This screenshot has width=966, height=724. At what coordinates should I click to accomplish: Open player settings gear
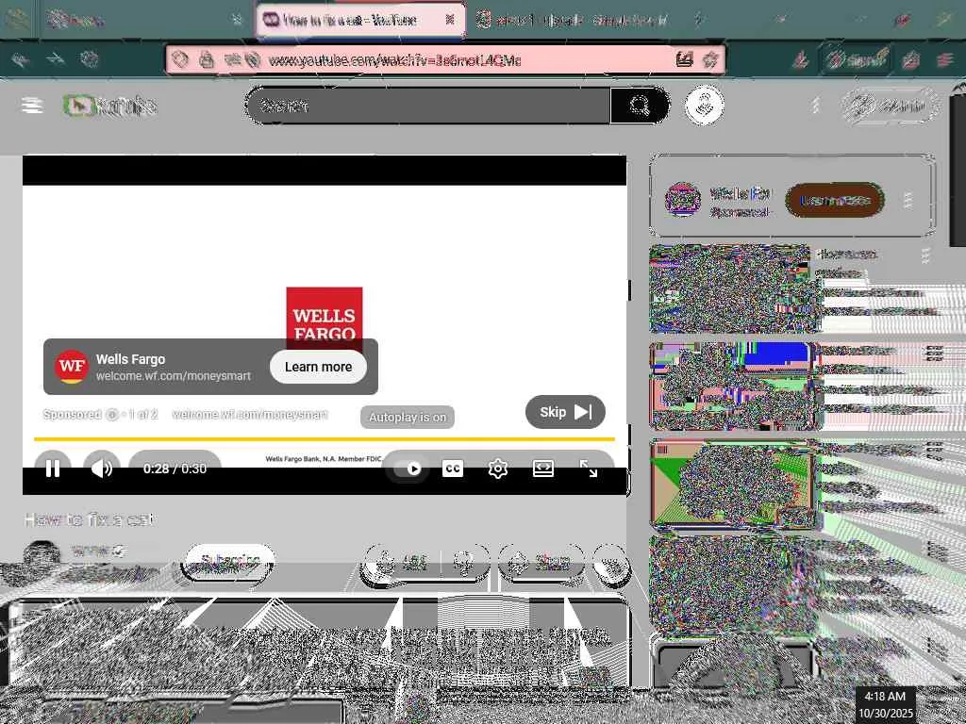pyautogui.click(x=498, y=469)
